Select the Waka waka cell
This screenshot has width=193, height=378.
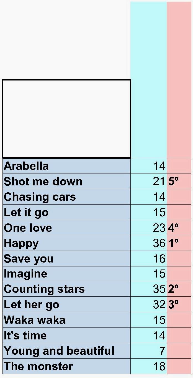[x=66, y=320]
